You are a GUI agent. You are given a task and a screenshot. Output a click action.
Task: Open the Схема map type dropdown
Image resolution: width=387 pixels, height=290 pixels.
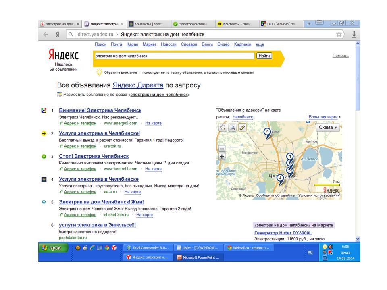click(327, 128)
